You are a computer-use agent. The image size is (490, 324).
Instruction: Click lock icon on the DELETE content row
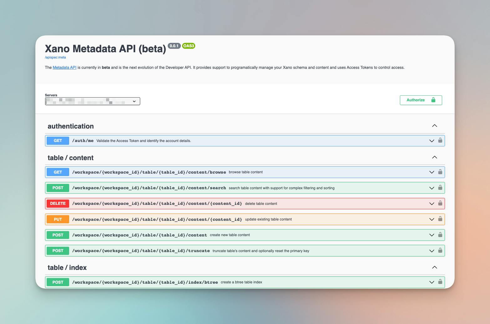click(x=440, y=203)
